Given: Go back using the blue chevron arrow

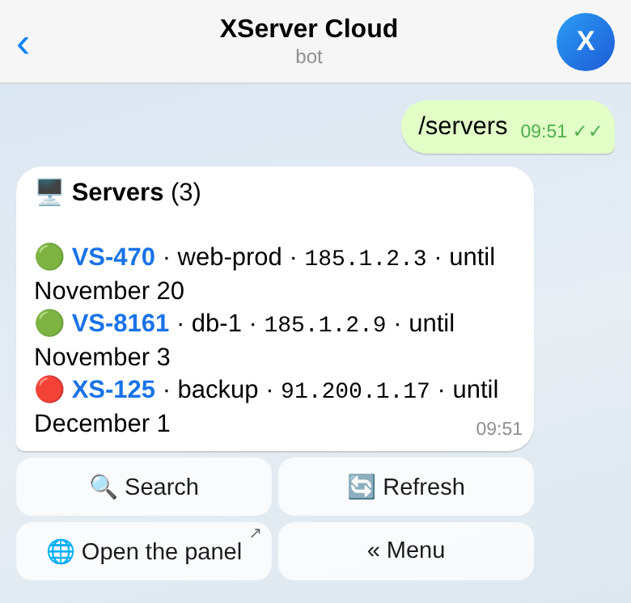Looking at the screenshot, I should point(23,45).
